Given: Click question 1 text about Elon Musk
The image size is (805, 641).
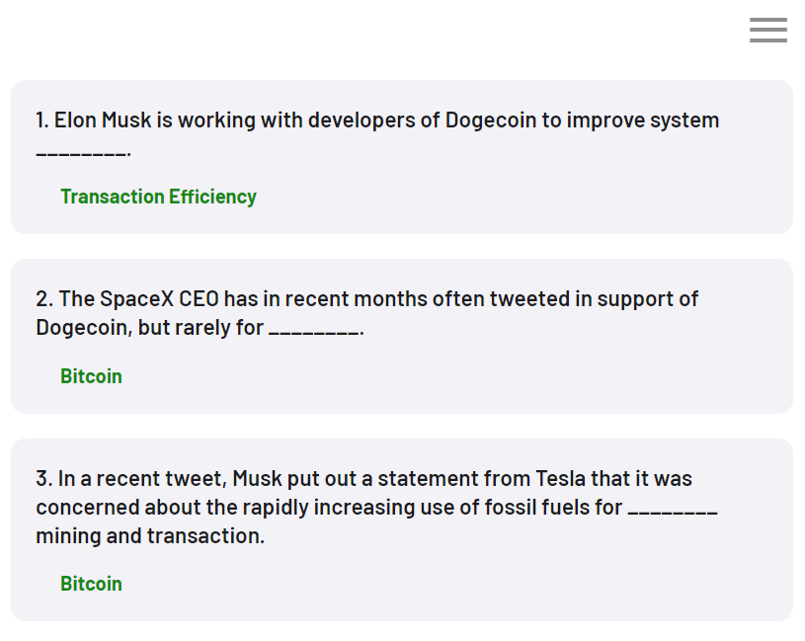Looking at the screenshot, I should pyautogui.click(x=377, y=134).
